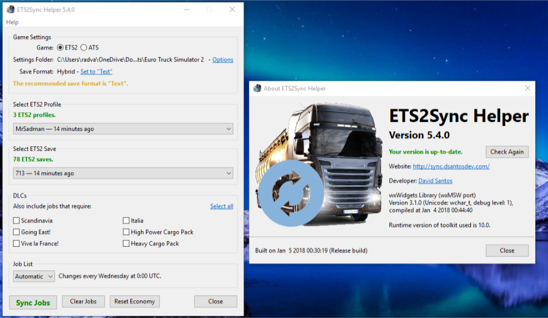Click the Reset Economy button
Screen dimensions: 548x318
pos(135,301)
